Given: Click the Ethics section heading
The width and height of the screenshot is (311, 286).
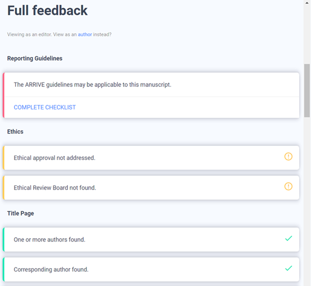Looking at the screenshot, I should click(x=15, y=132).
